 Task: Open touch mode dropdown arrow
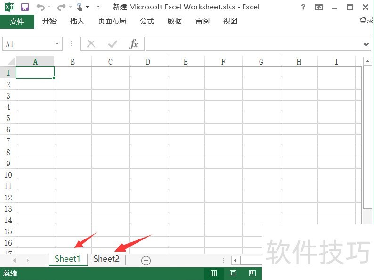[88, 7]
